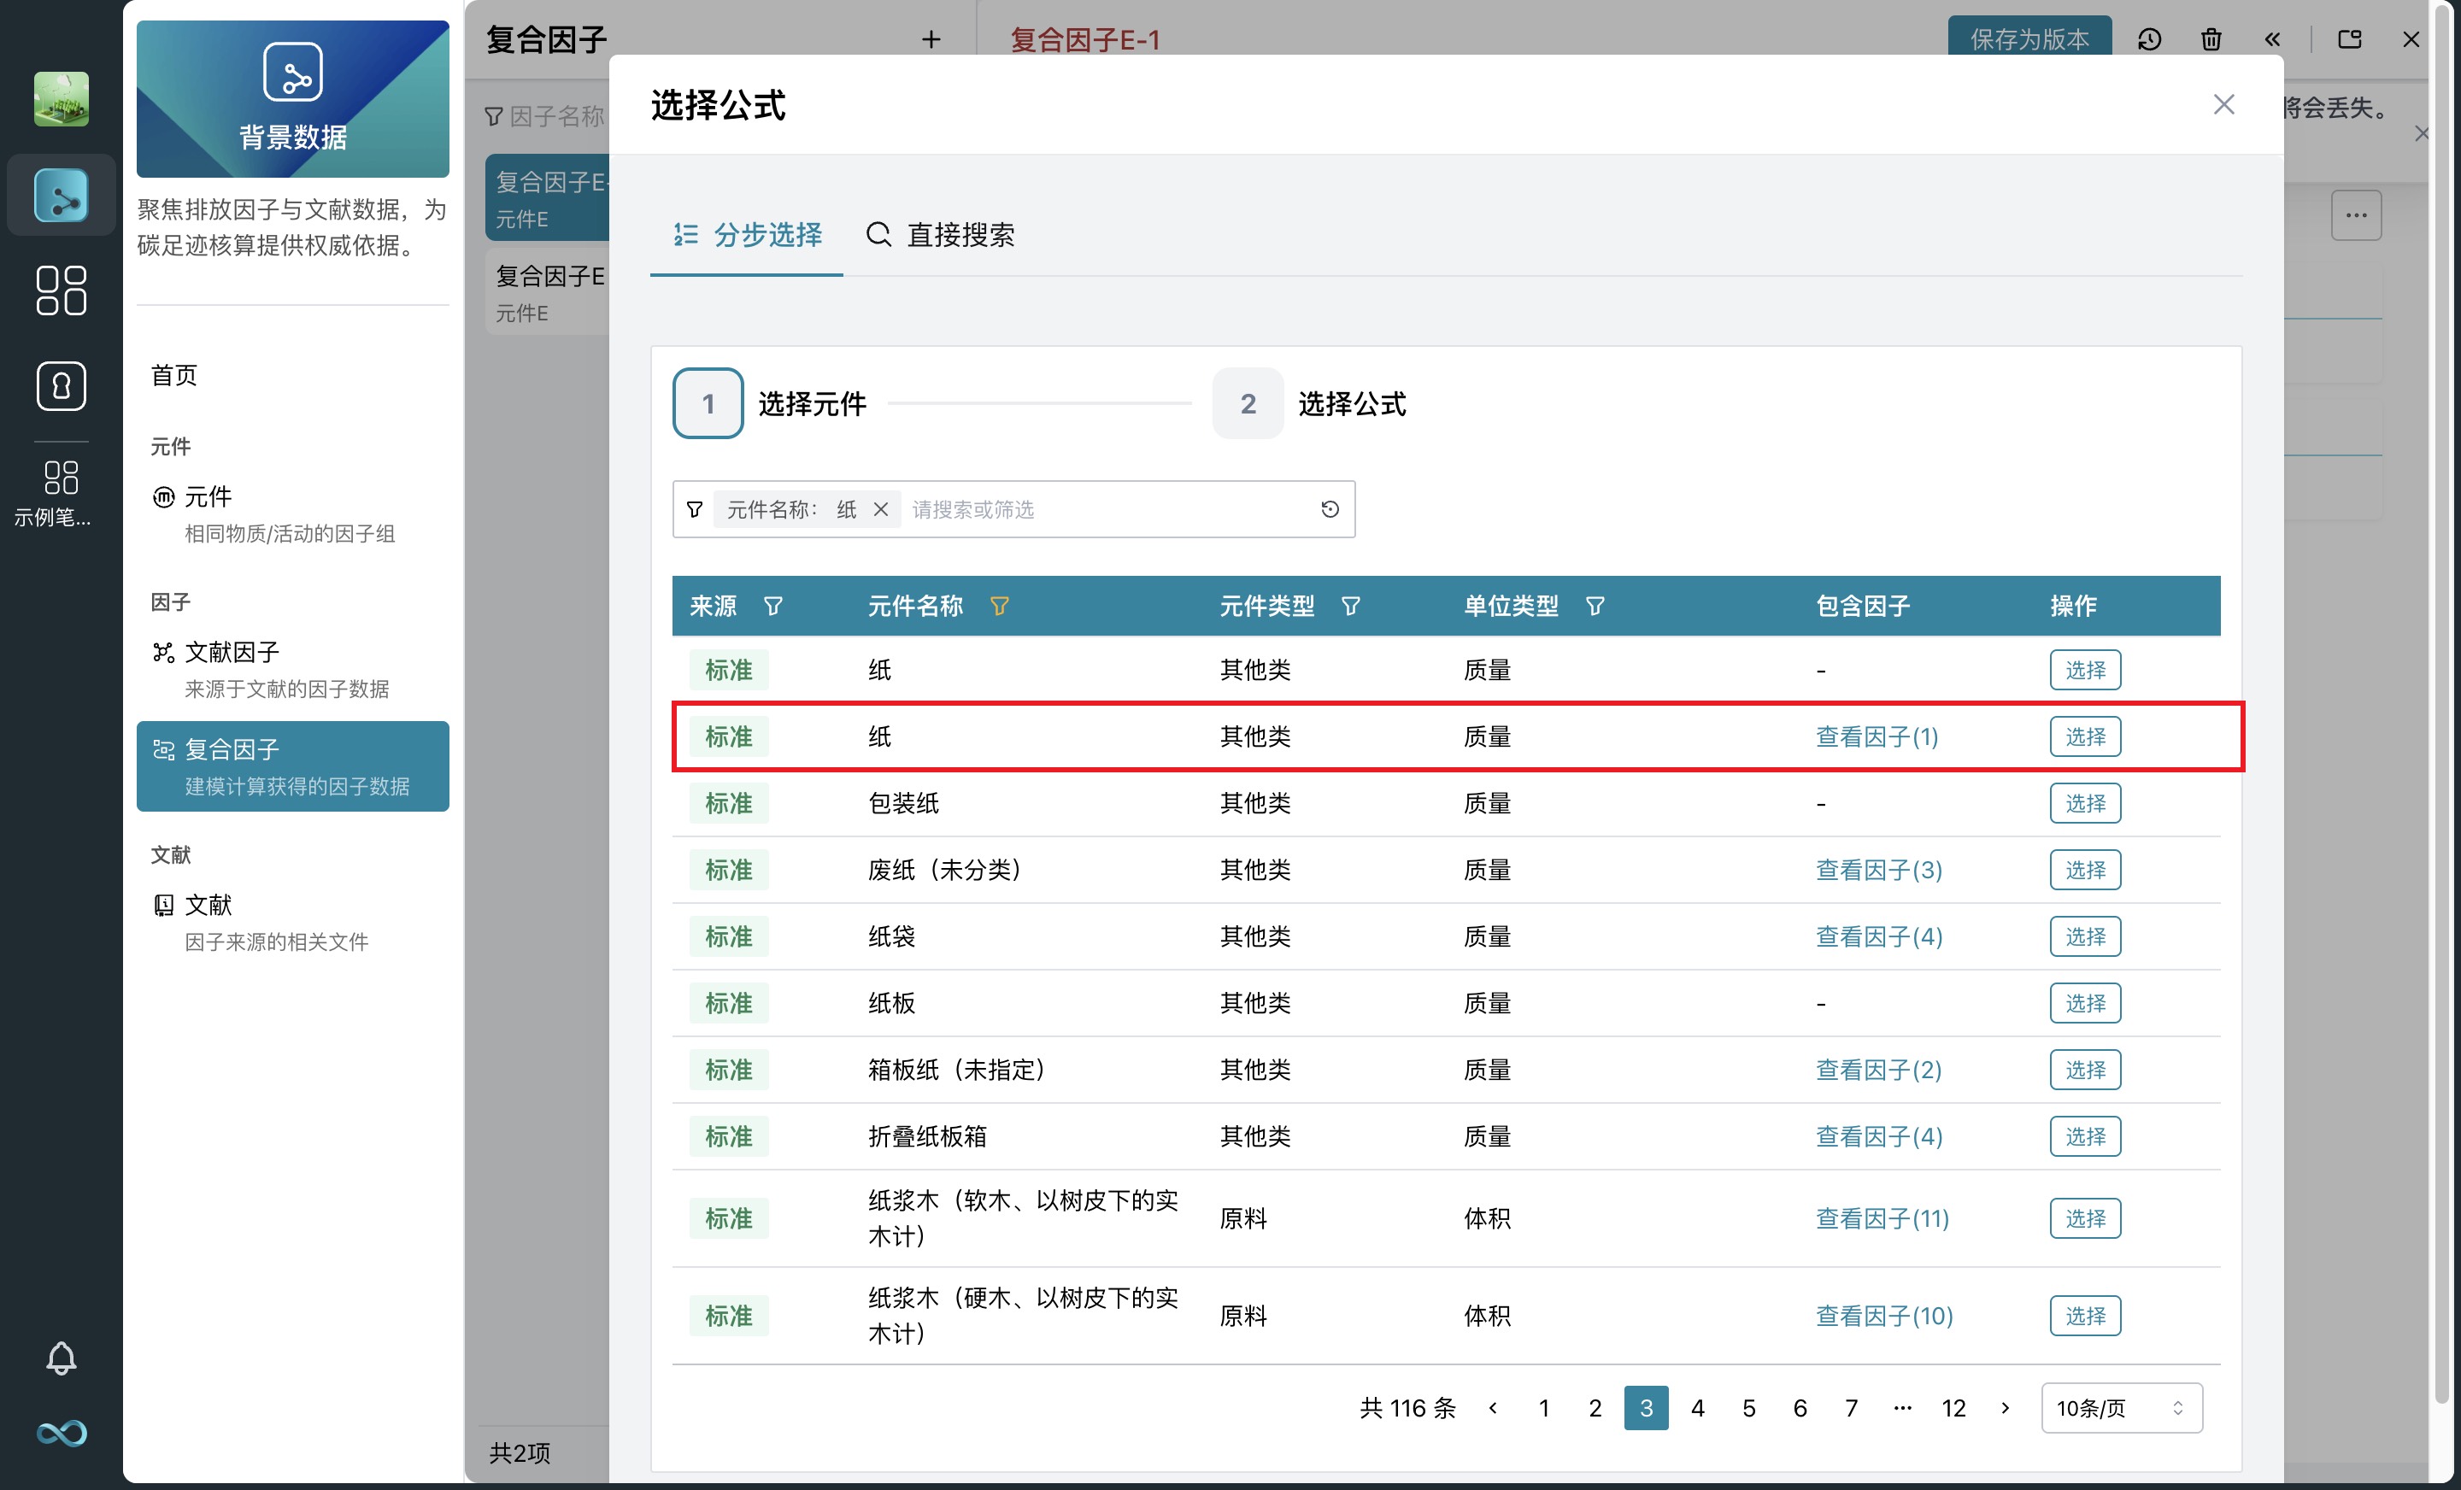Open 文献因子 in the sidebar
2461x1490 pixels.
click(232, 652)
